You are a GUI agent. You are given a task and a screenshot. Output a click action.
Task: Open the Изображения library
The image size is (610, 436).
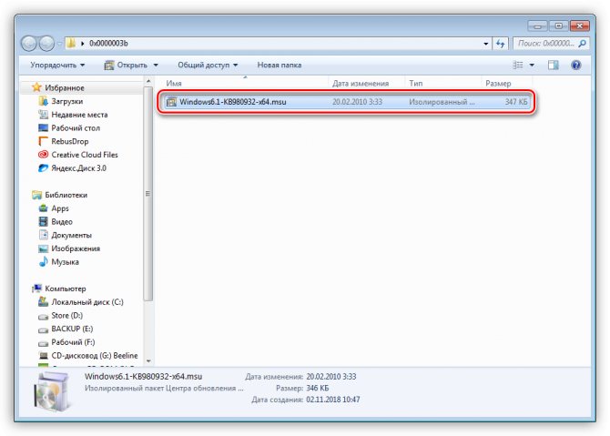pos(76,248)
